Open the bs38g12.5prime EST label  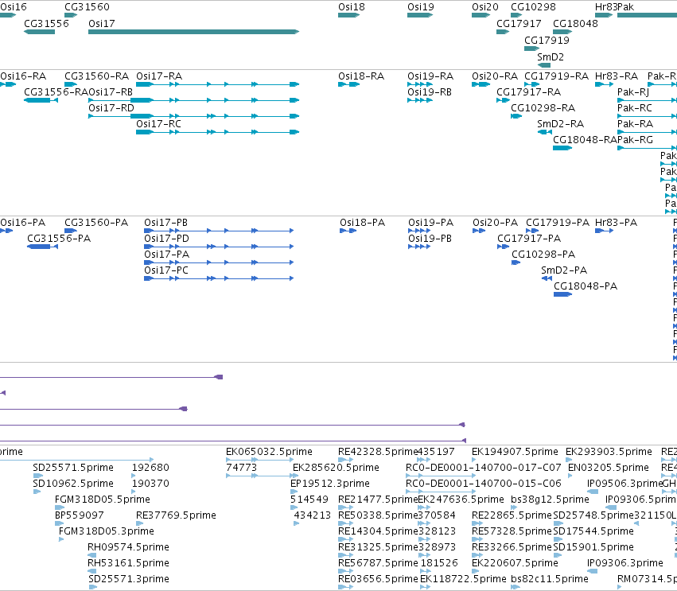pos(550,500)
